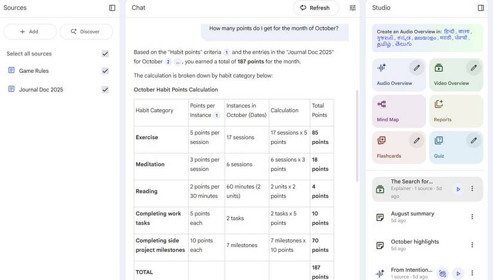Open the Reports tile

[x=455, y=111]
